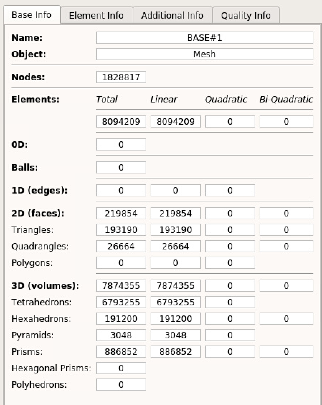Click the total Elements count field
The width and height of the screenshot is (322, 405).
point(121,121)
